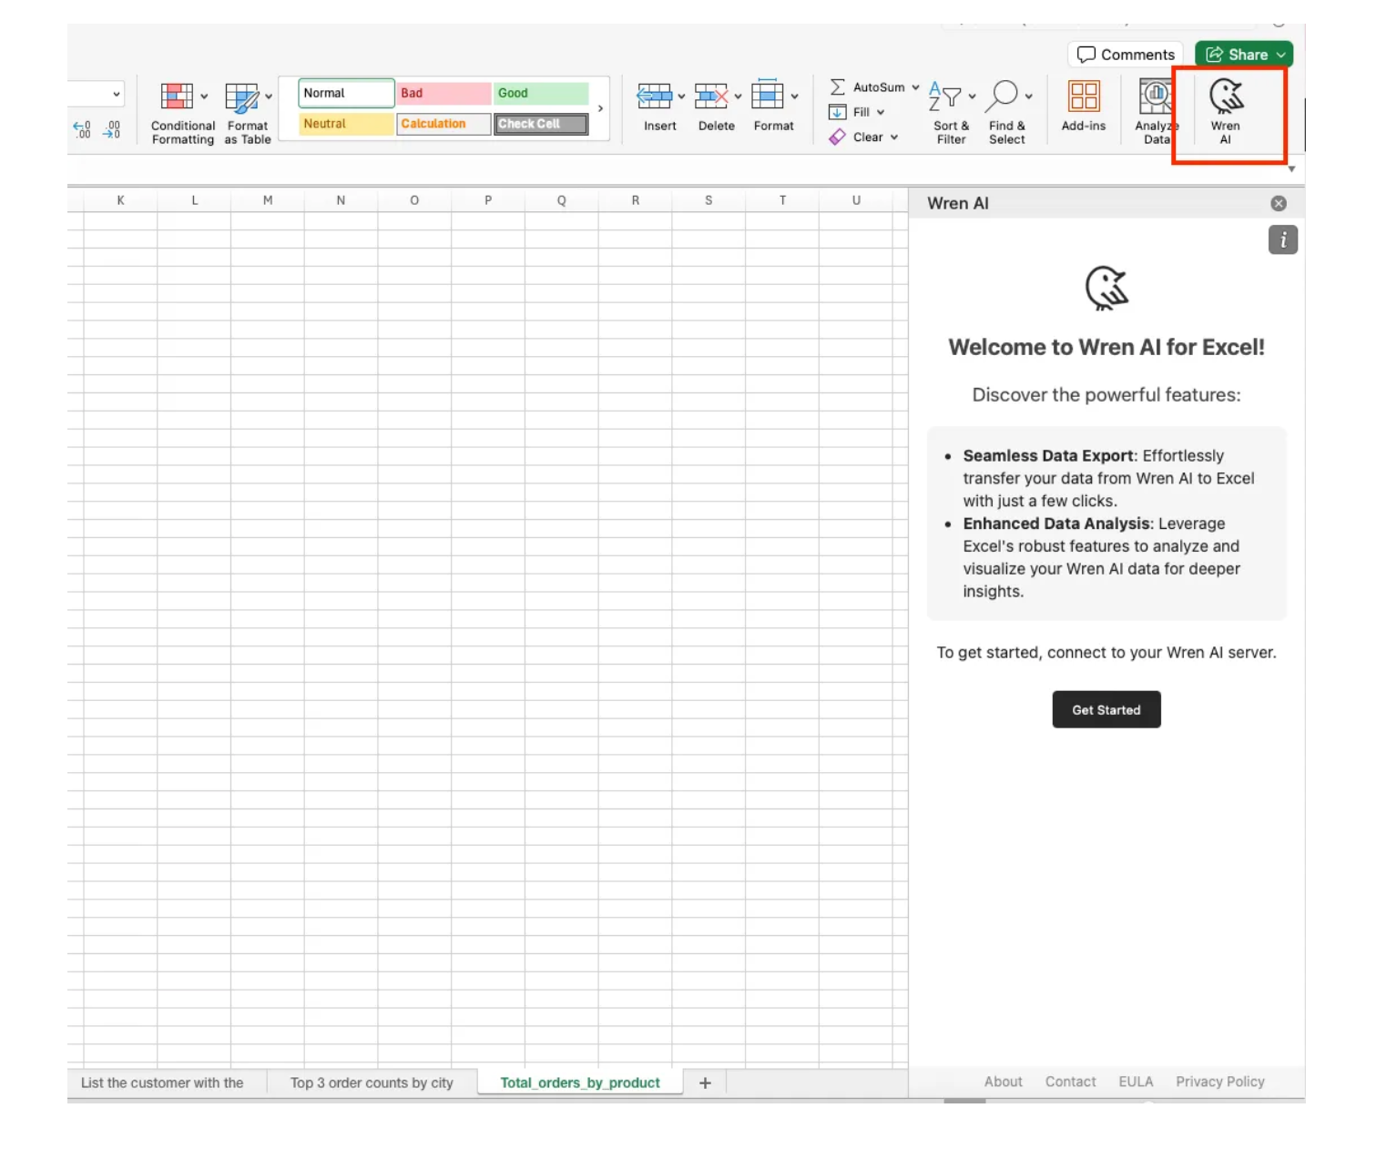The width and height of the screenshot is (1397, 1169).
Task: Open the info icon in Wren AI pane
Action: [1282, 240]
